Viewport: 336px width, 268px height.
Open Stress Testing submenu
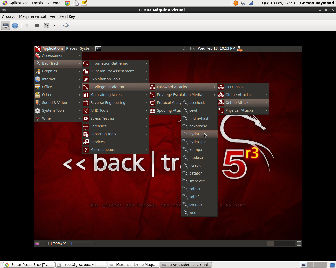[x=115, y=118]
